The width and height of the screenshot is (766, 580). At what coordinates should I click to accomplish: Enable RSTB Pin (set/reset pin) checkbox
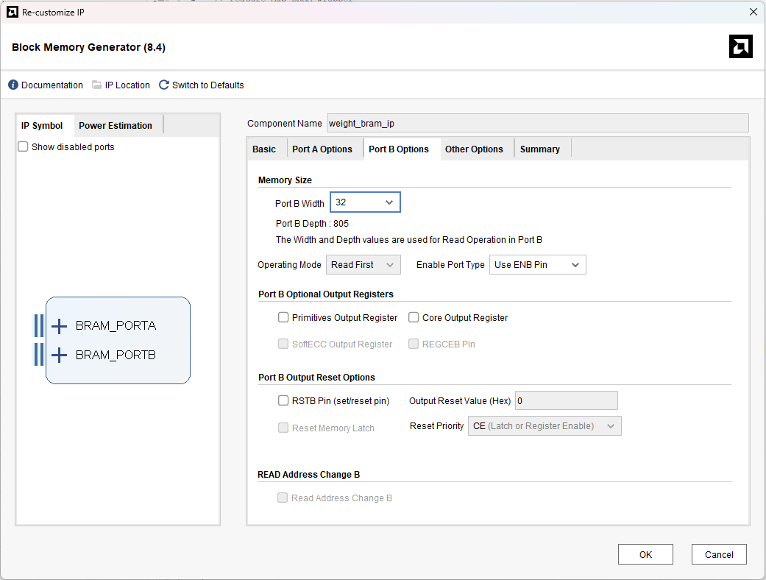(283, 400)
